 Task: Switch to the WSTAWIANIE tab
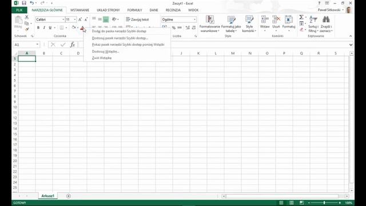tap(79, 10)
